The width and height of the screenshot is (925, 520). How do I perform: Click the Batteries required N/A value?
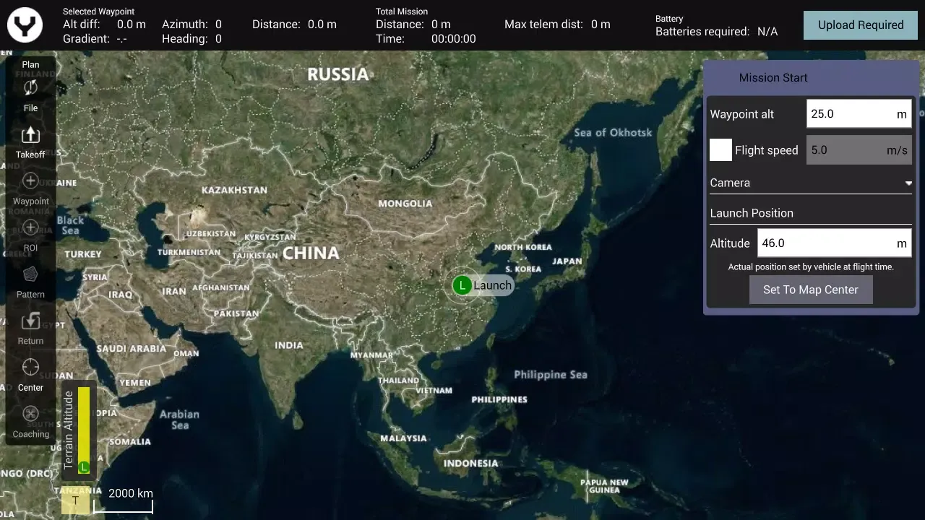767,32
